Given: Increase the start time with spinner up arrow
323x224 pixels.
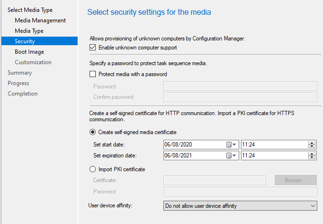Looking at the screenshot, I should click(312, 143).
